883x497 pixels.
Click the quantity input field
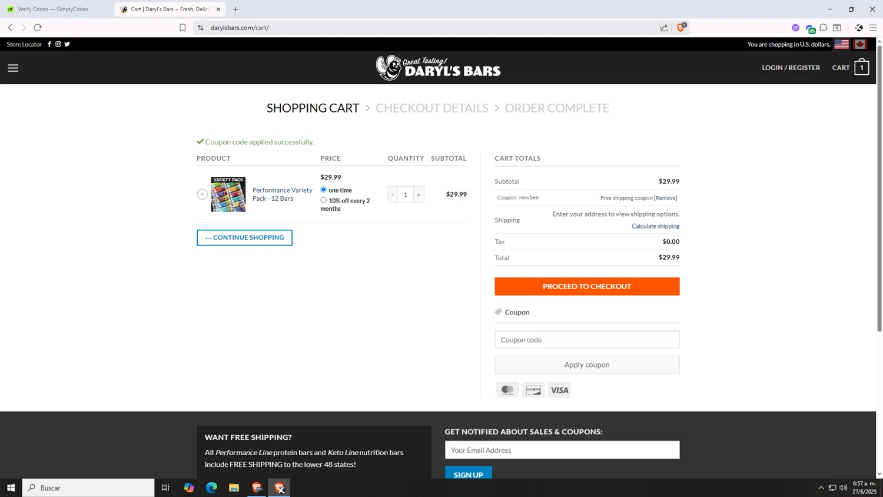406,194
